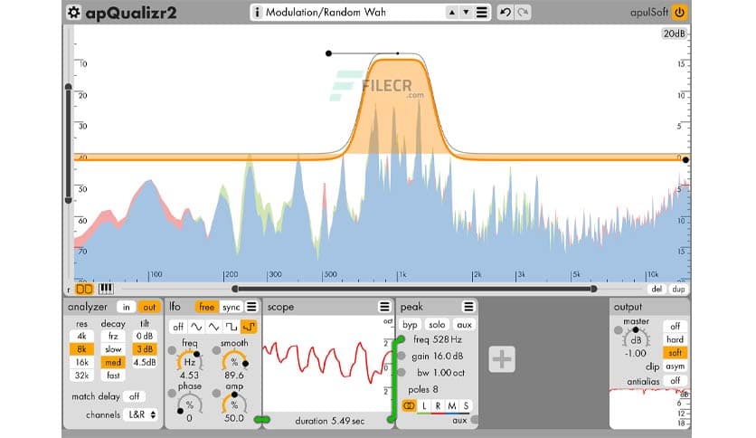The height and width of the screenshot is (438, 756).
Task: Toggle the match delay off button
Action: point(134,396)
